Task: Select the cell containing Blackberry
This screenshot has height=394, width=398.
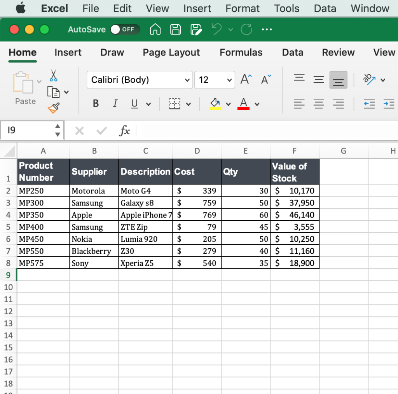Action: click(94, 251)
